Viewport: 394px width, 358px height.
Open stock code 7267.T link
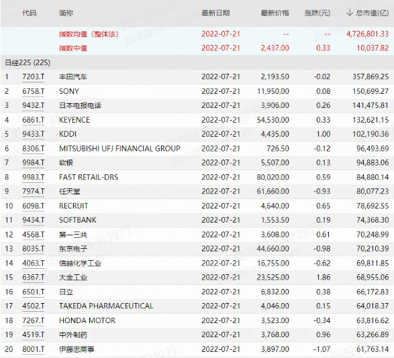(33, 320)
